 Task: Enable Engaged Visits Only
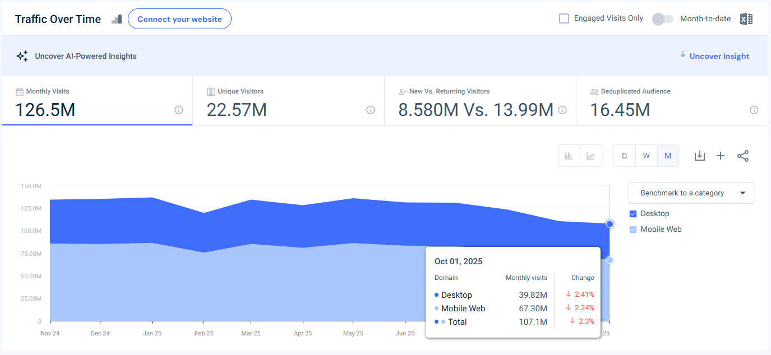pyautogui.click(x=564, y=18)
